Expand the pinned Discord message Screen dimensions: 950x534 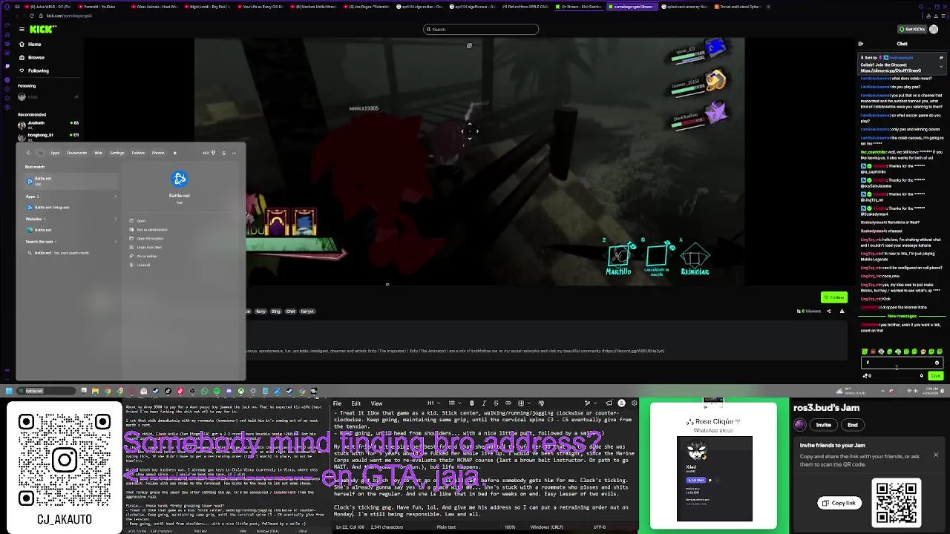[941, 66]
